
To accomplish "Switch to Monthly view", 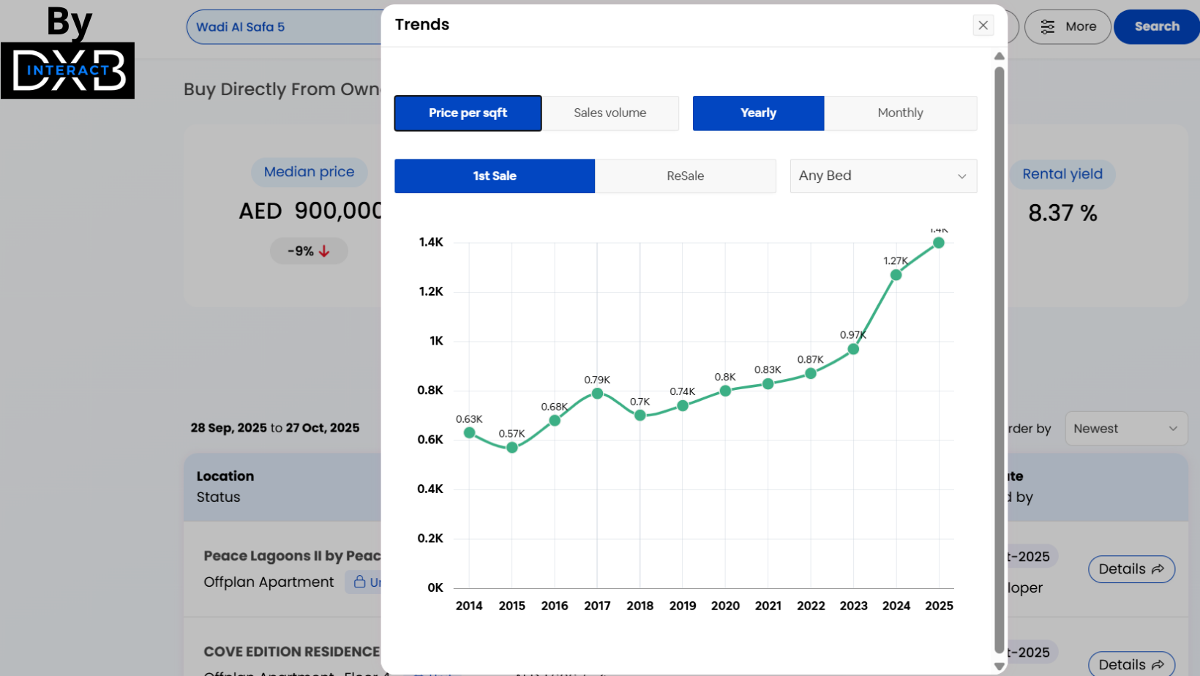I will [900, 113].
